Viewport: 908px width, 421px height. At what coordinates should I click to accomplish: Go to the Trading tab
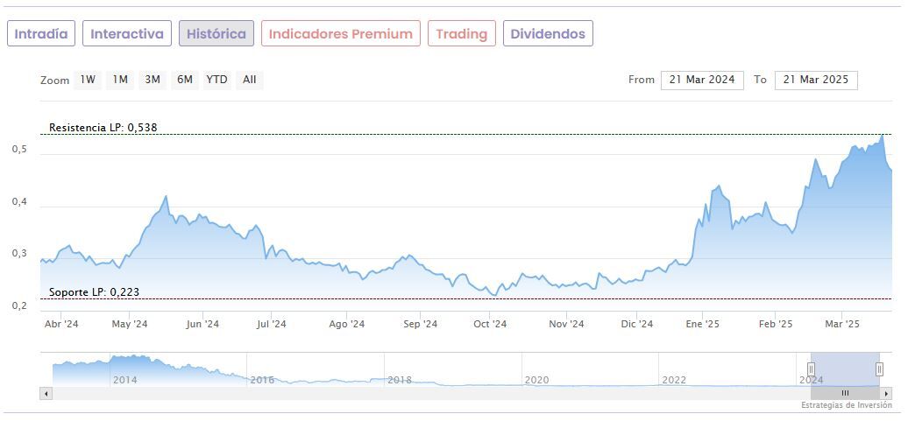461,34
